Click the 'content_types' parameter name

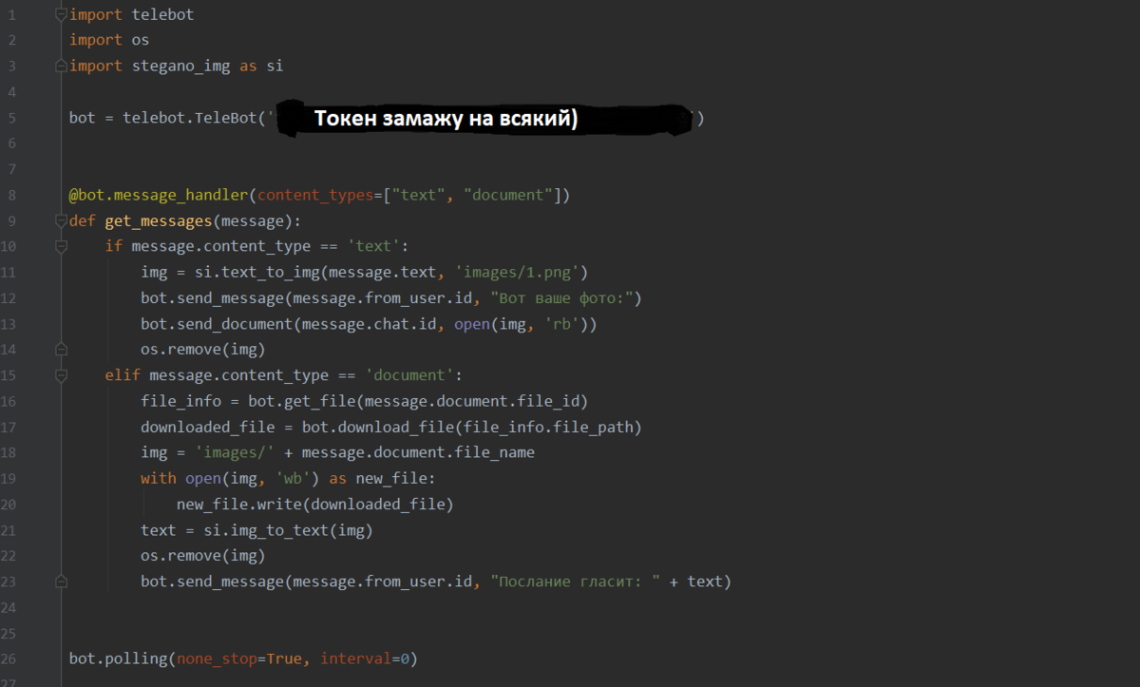point(316,195)
